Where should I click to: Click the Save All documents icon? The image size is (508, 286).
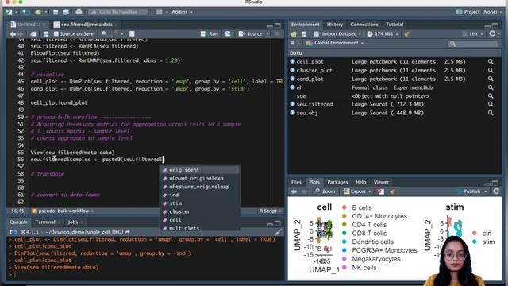point(66,12)
